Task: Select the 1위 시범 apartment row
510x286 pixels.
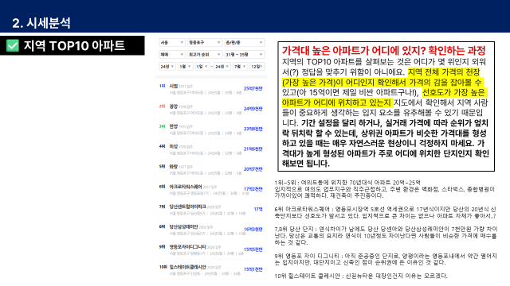Action: point(211,89)
